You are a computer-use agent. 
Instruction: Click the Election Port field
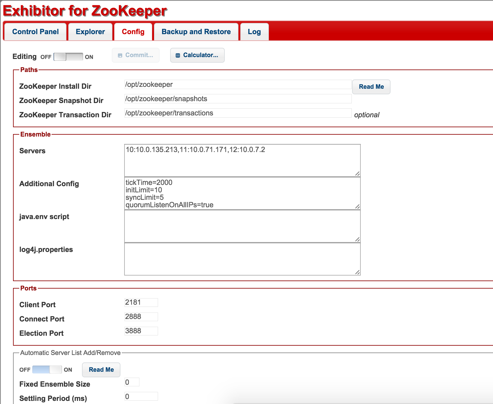pos(141,331)
